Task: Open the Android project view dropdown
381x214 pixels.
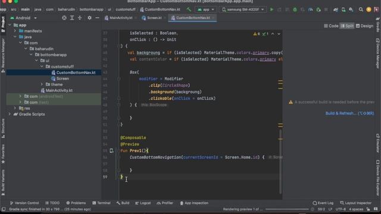Action: [23, 18]
